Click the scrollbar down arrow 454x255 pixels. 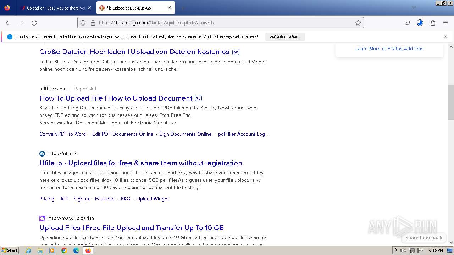(451, 242)
